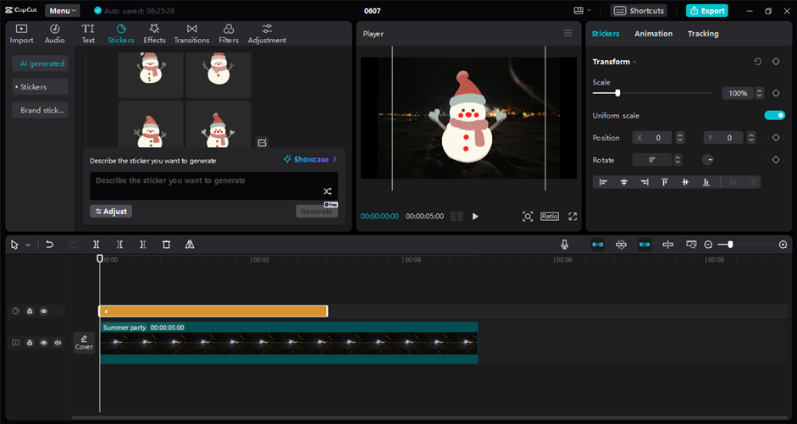The width and height of the screenshot is (797, 424).
Task: Open the Showcase link
Action: (x=311, y=159)
